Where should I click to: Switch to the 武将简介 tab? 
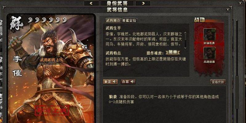point(113,20)
